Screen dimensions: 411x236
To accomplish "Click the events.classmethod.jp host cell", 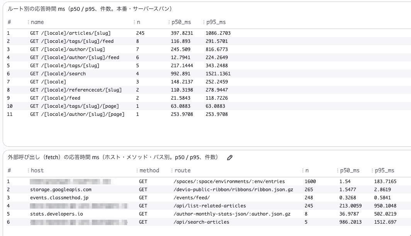I will [59, 198].
